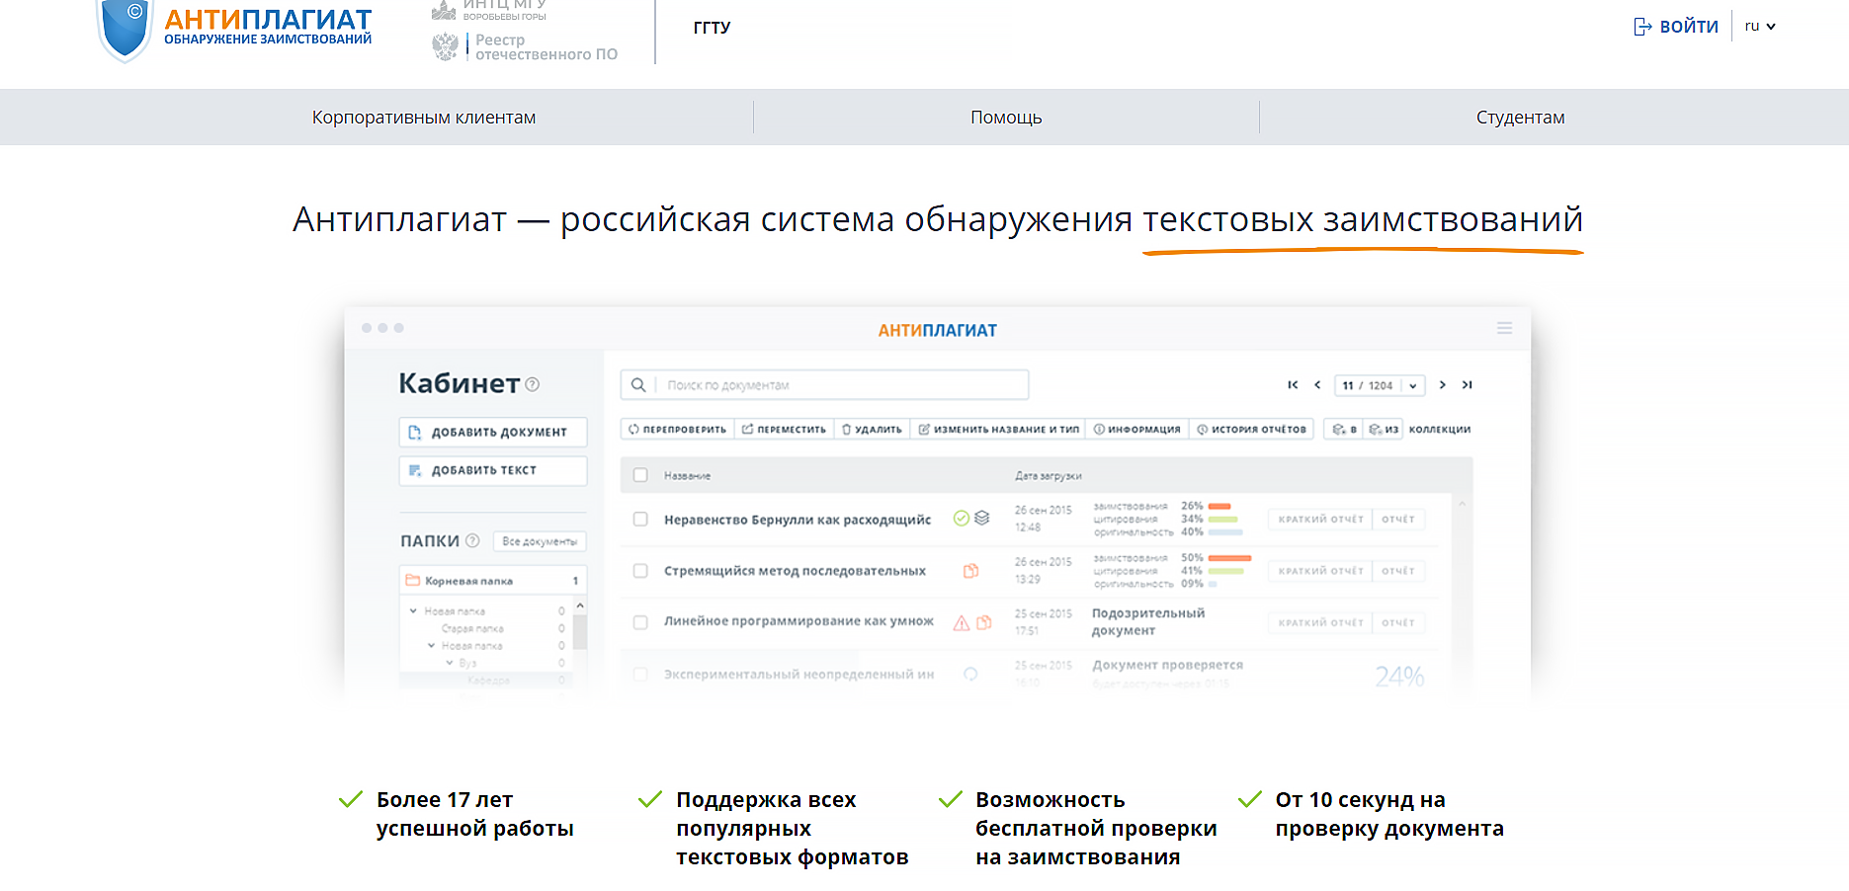
Task: Click warning triangle on Линейное программирование row
Action: (x=962, y=622)
